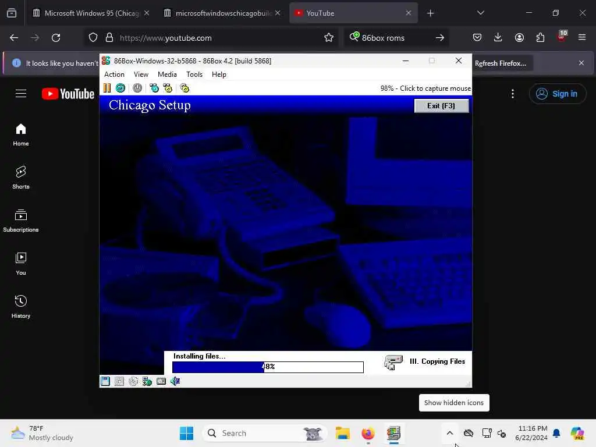This screenshot has width=596, height=447.
Task: Click the YouTube logo
Action: coord(68,94)
